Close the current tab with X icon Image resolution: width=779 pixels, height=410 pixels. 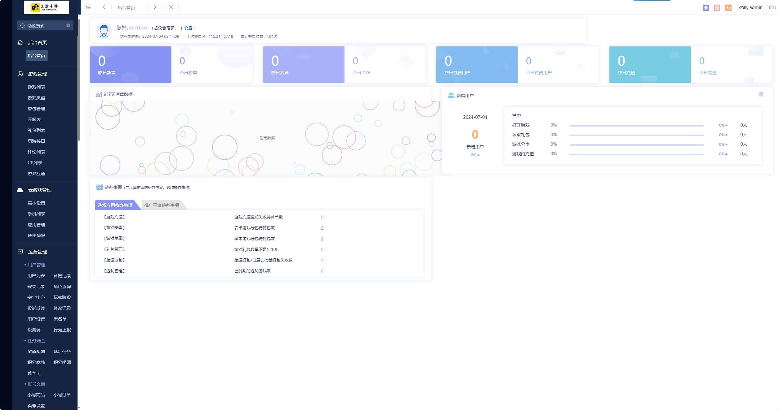171,7
